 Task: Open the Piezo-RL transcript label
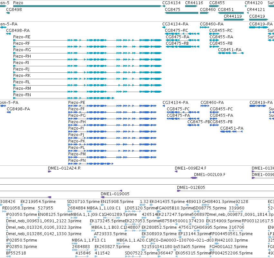[x=22, y=82]
